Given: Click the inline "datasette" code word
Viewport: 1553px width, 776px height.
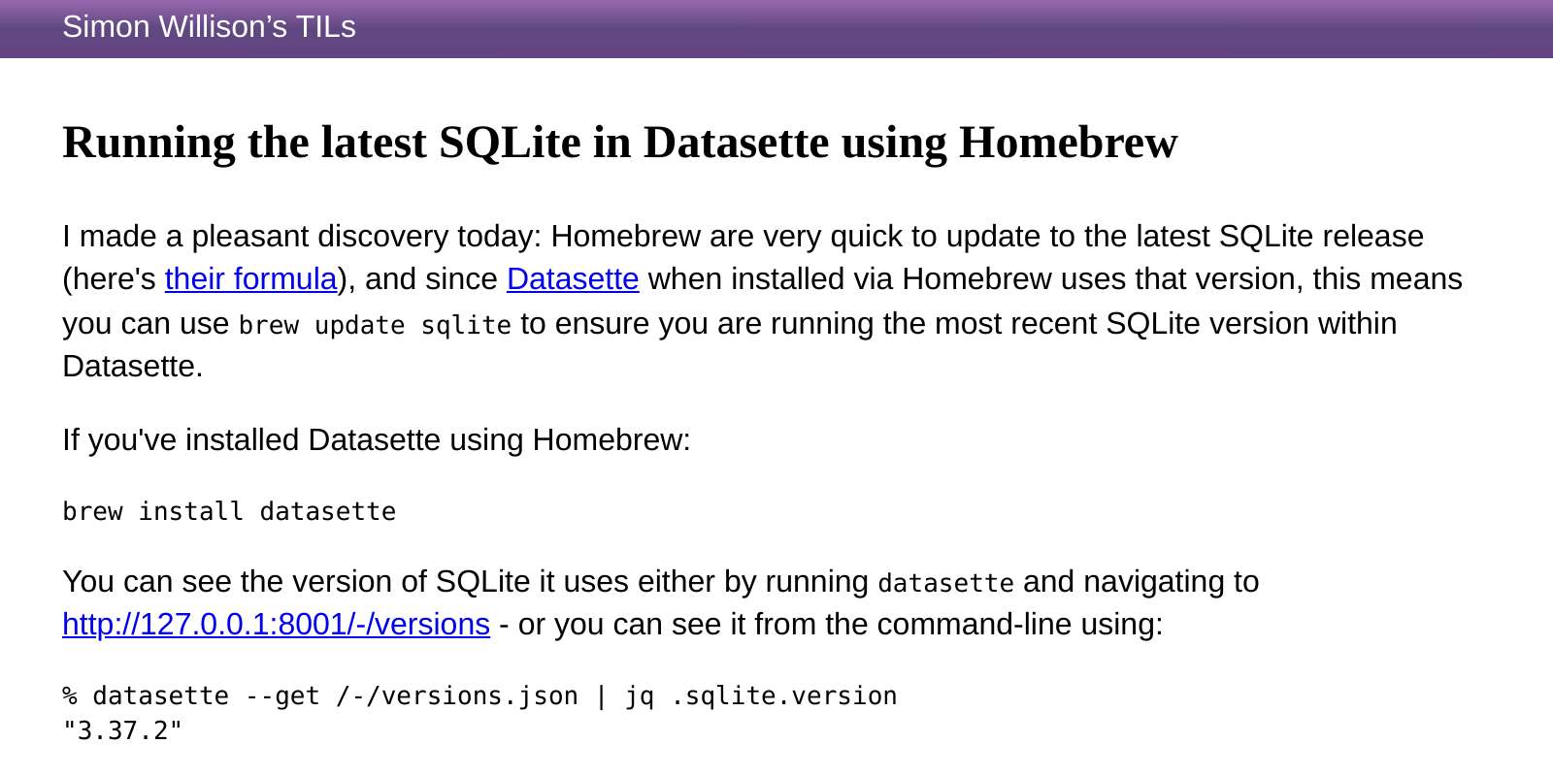Looking at the screenshot, I should (945, 584).
